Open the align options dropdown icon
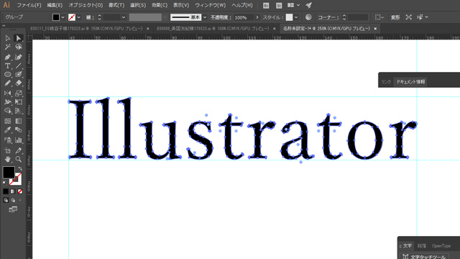This screenshot has width=460, height=259. (x=379, y=17)
